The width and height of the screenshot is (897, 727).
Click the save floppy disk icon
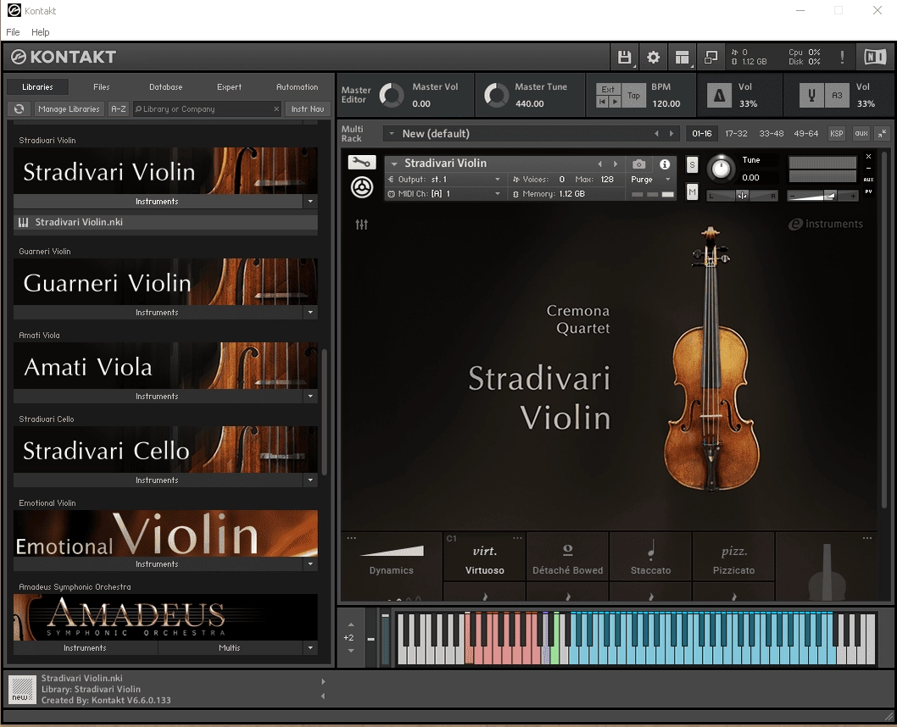pyautogui.click(x=624, y=57)
